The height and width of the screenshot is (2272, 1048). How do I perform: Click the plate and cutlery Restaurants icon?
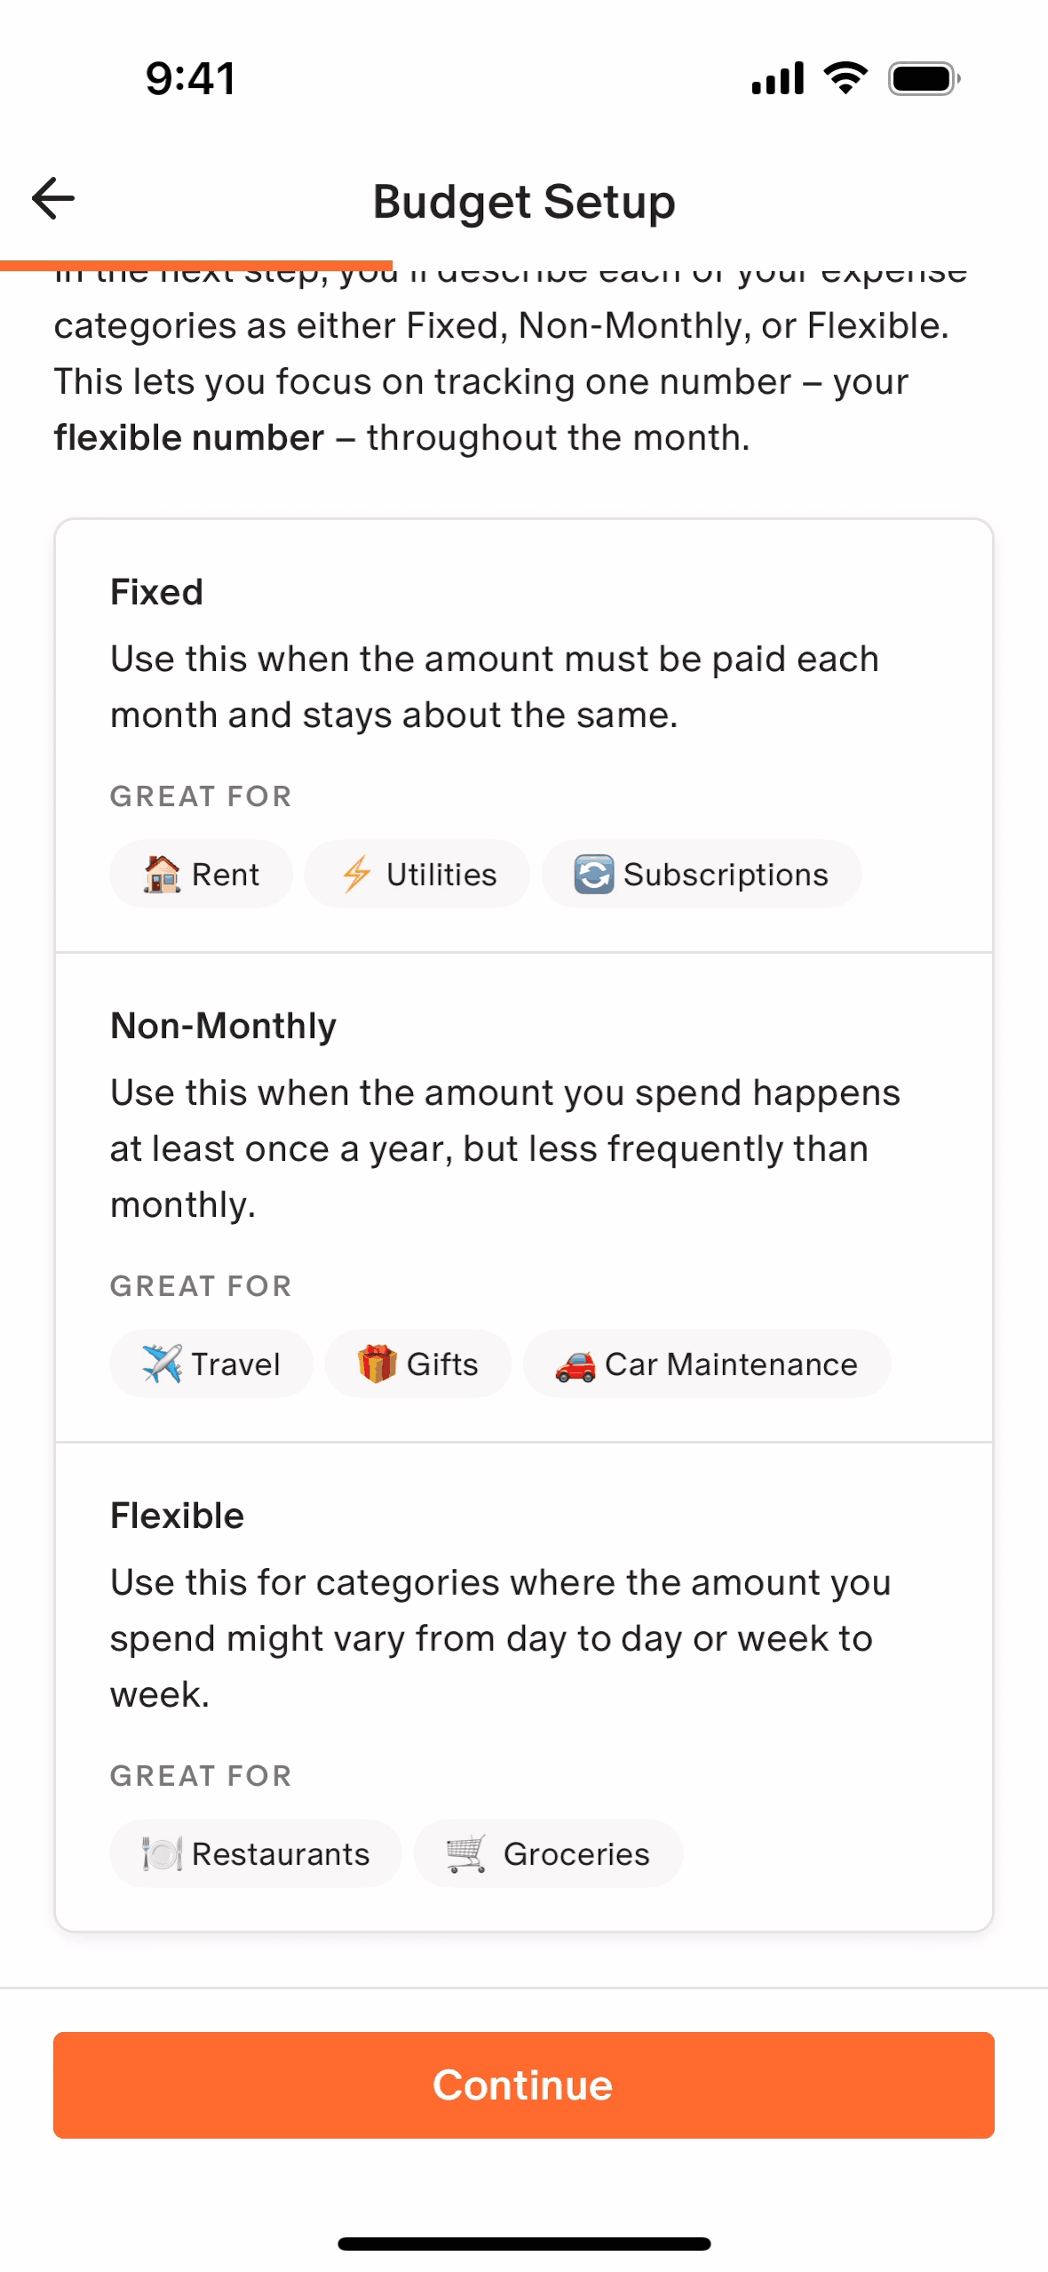click(x=162, y=1854)
